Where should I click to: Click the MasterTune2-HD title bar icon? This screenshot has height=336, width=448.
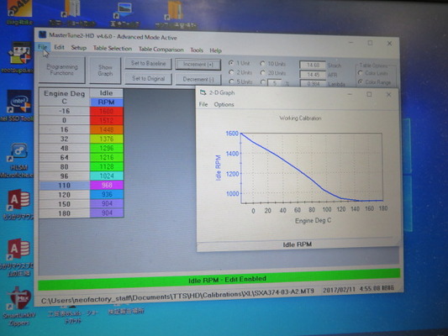(42, 34)
